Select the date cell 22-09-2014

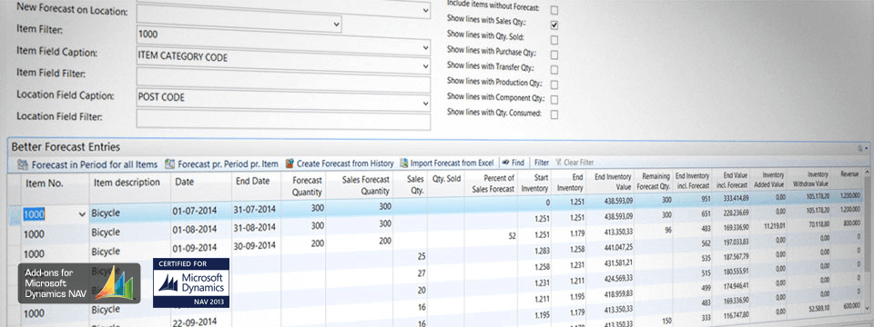tap(195, 322)
